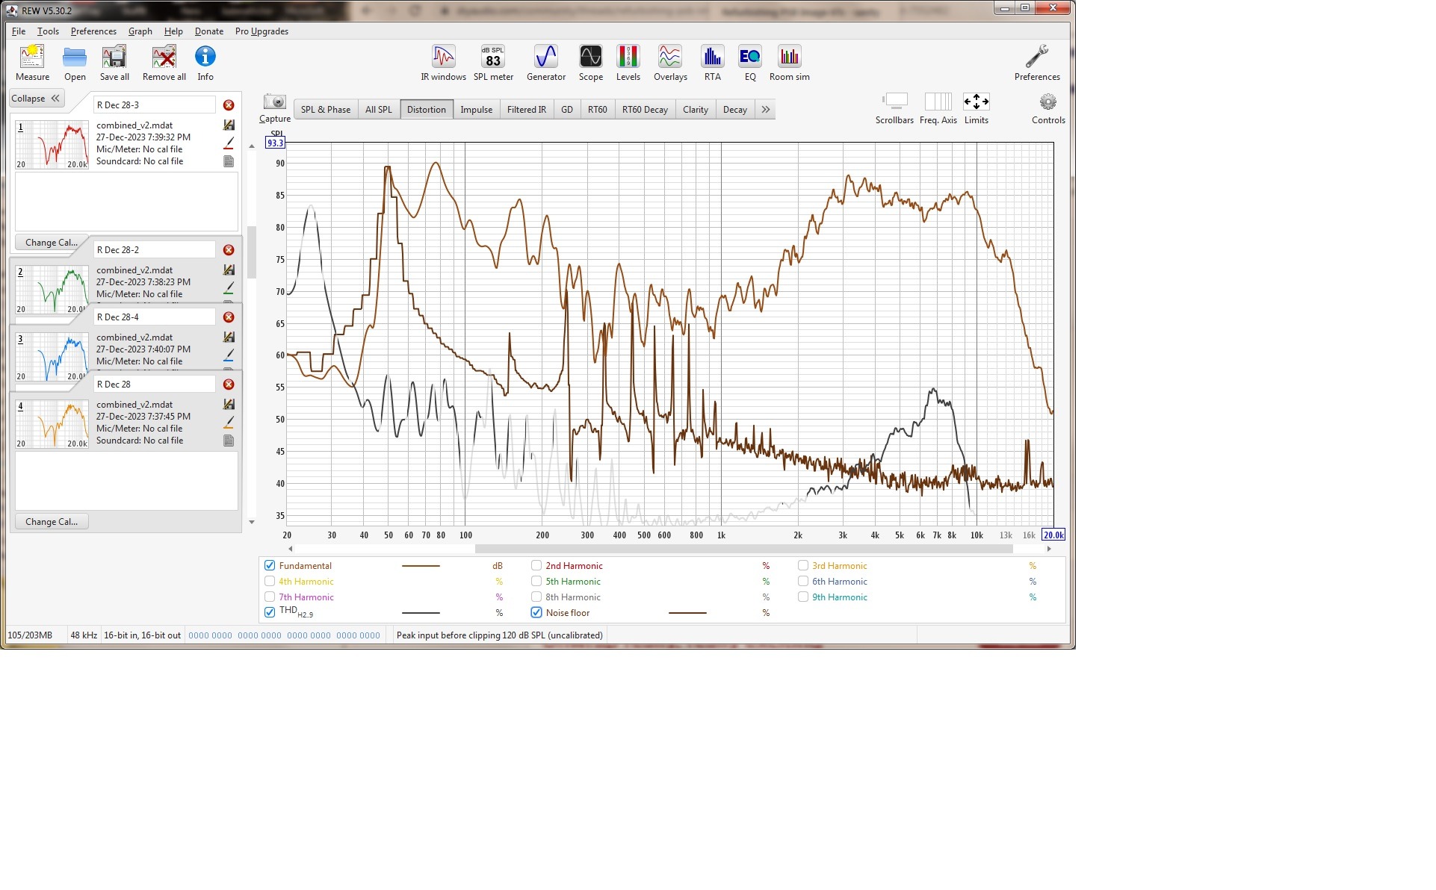Save measurement R Dec 28-3 with its icon

click(x=229, y=125)
